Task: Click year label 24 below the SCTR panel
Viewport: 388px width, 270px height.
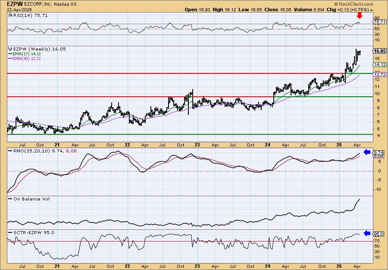Action: tap(268, 266)
